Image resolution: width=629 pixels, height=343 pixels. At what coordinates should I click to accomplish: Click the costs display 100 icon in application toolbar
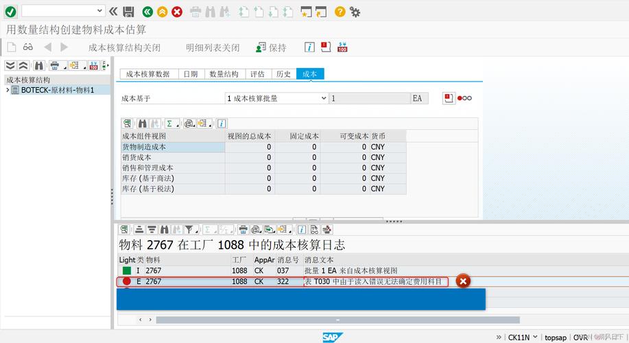342,47
